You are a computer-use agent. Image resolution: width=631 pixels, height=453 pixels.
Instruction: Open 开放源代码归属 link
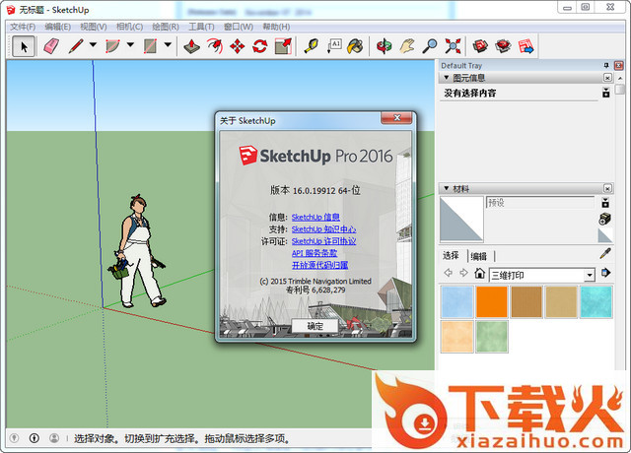click(319, 265)
